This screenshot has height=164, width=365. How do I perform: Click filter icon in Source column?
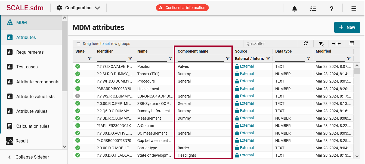pos(268,59)
